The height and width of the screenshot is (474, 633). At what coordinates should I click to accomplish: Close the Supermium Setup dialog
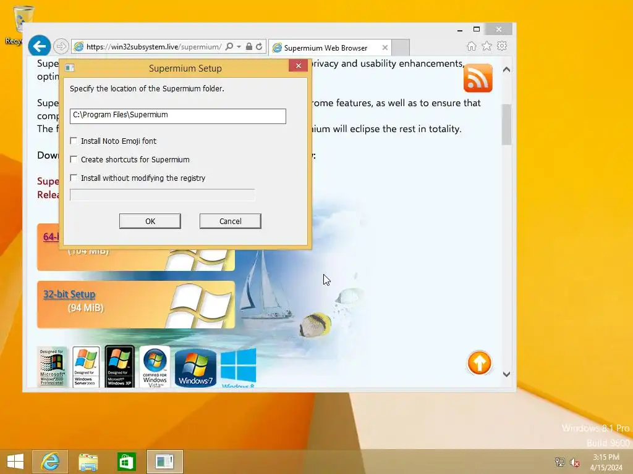coord(299,65)
